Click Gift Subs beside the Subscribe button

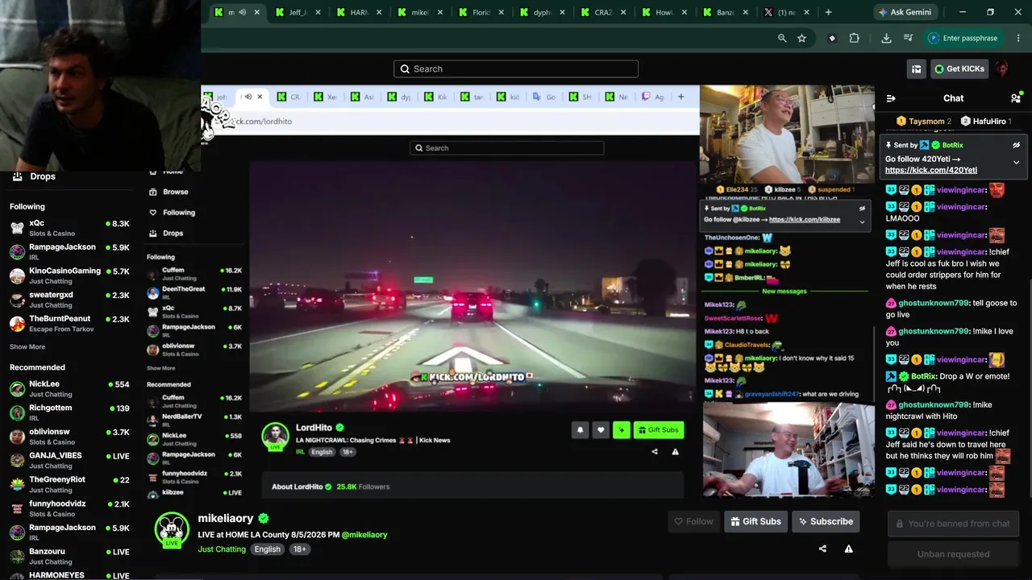(x=755, y=521)
